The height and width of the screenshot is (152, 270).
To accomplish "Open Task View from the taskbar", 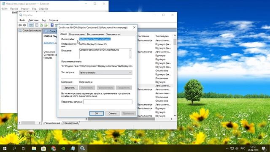I will (24, 148).
